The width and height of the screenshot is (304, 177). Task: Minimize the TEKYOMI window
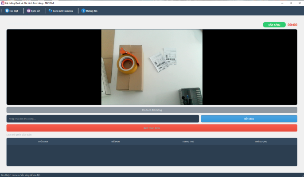[x=282, y=3]
